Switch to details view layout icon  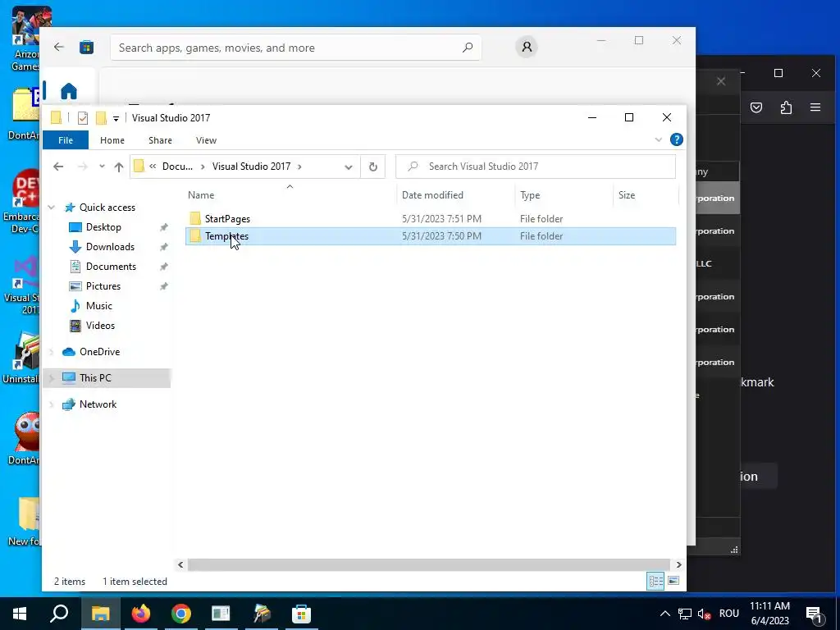(655, 582)
